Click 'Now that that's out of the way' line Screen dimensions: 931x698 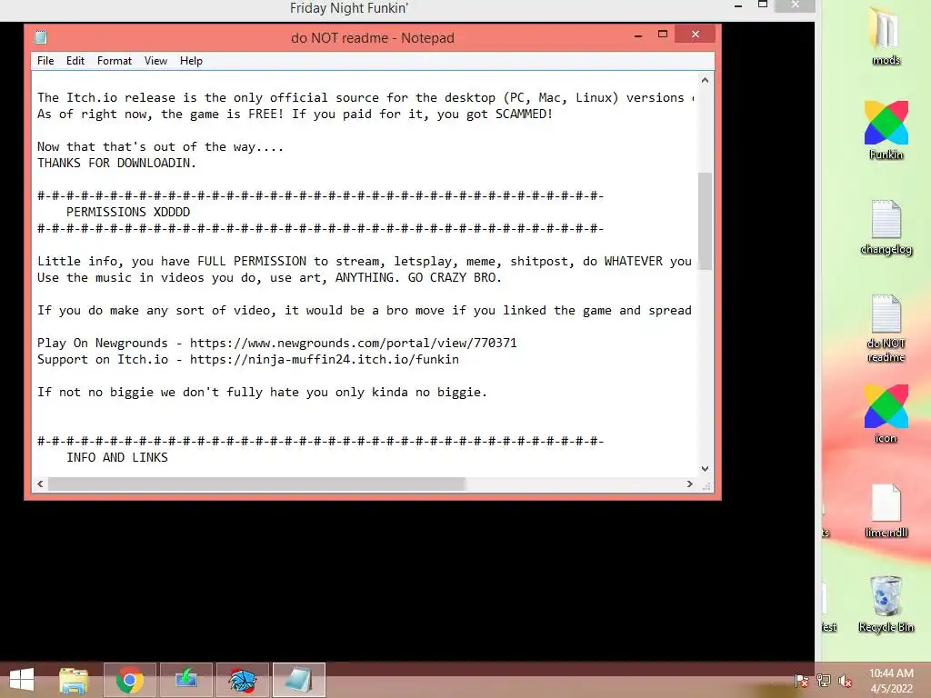coord(160,146)
